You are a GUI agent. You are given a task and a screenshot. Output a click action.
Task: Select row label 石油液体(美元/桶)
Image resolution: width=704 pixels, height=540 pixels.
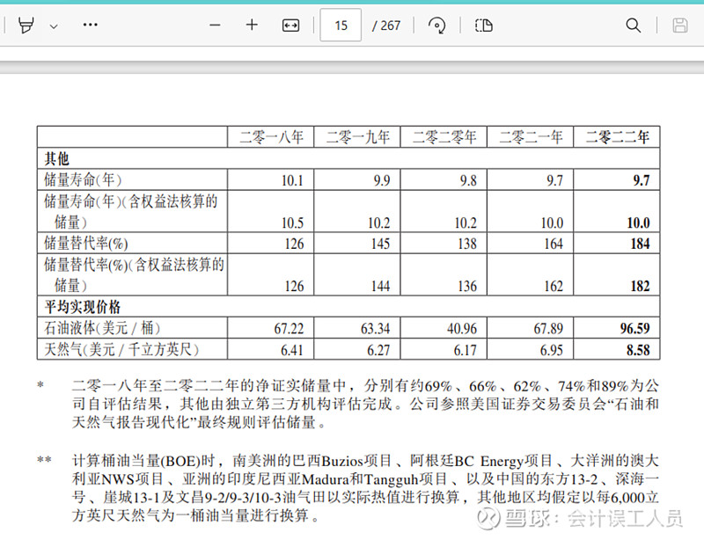[x=102, y=328]
